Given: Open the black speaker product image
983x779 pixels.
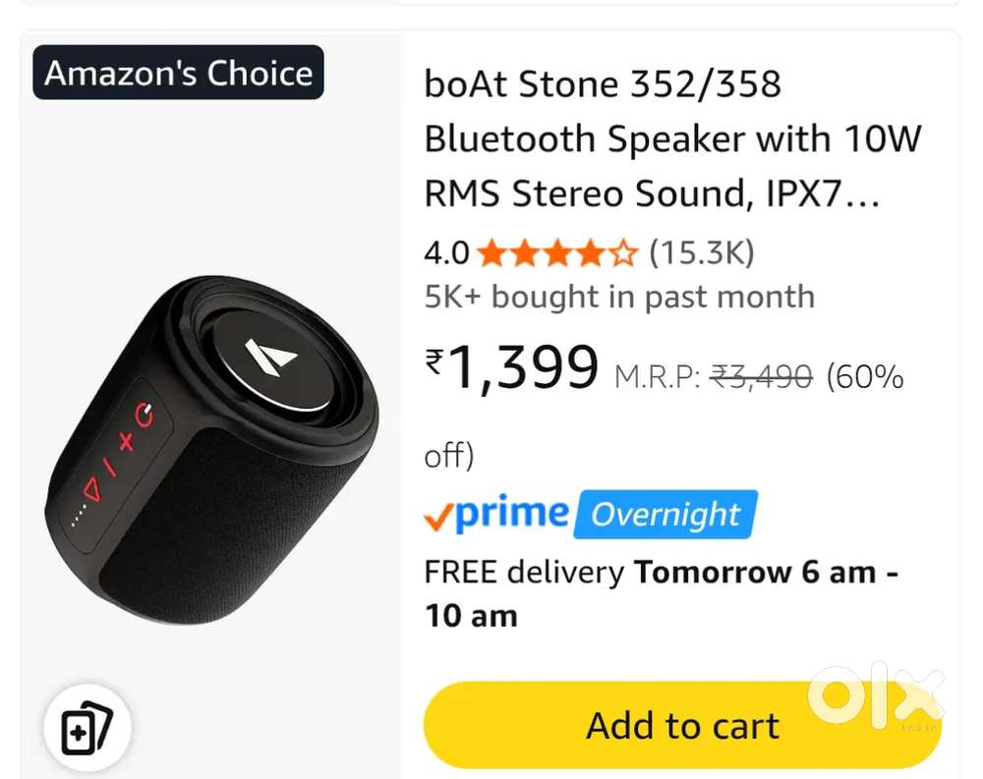Looking at the screenshot, I should (x=211, y=442).
